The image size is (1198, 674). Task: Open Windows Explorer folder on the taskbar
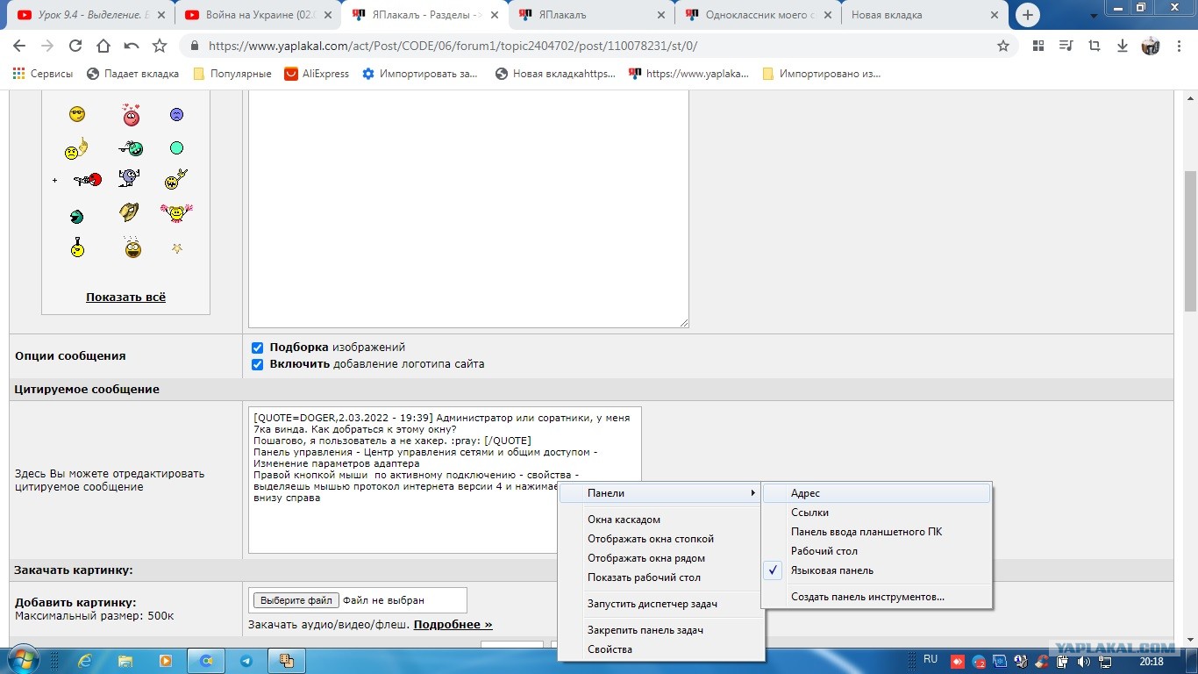[x=125, y=661]
